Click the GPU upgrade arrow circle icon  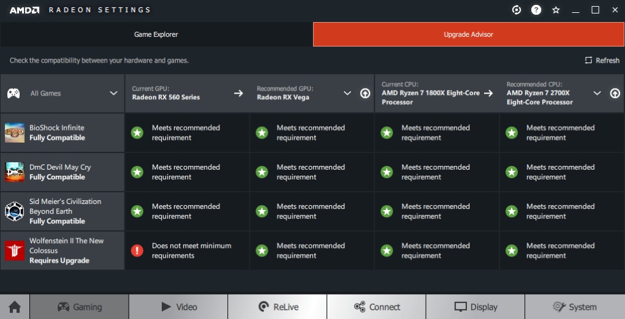point(365,93)
